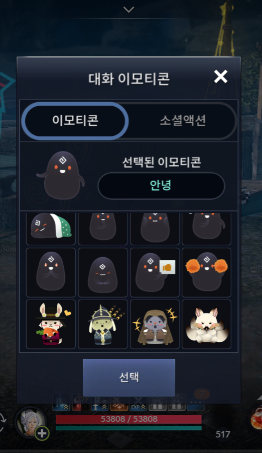Image resolution: width=262 pixels, height=453 pixels.
Task: Select the partially visible second top-row emoticon
Action: pyautogui.click(x=102, y=229)
